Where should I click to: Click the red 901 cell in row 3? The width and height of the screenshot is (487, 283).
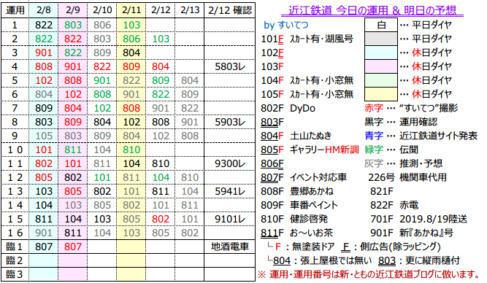(x=44, y=53)
